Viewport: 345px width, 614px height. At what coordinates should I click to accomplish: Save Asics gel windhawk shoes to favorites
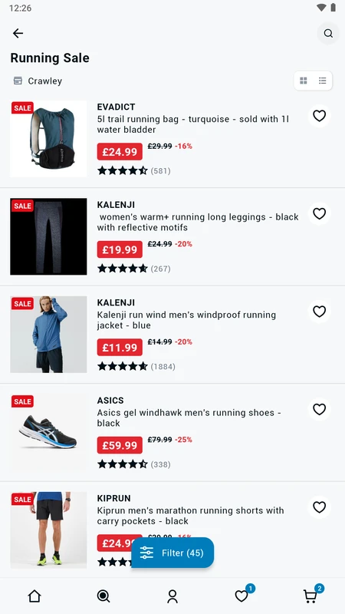pos(319,410)
